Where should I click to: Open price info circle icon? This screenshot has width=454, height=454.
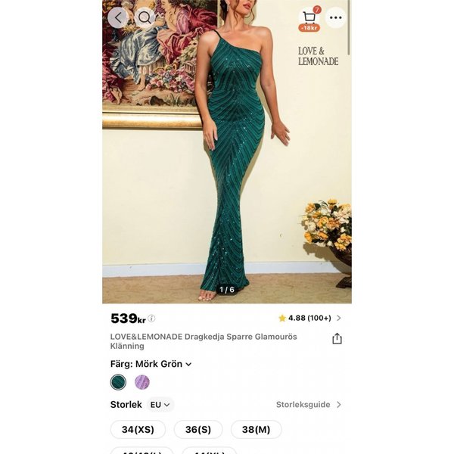point(151,319)
